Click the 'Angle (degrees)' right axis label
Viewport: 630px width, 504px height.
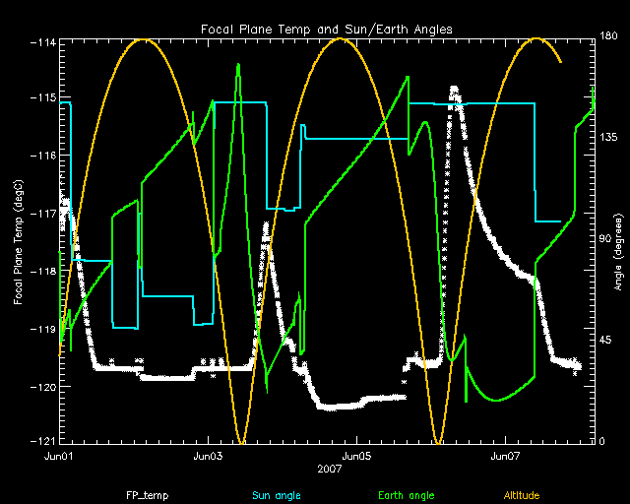point(617,241)
